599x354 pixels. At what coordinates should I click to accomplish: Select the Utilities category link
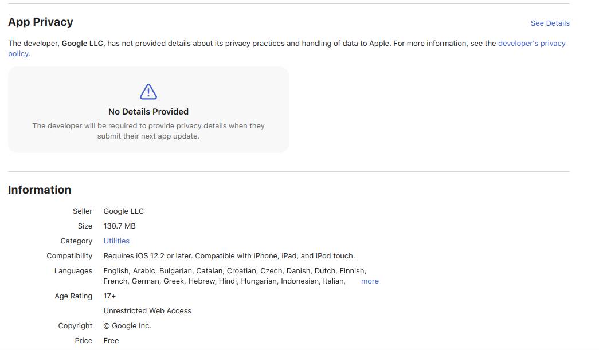(116, 241)
